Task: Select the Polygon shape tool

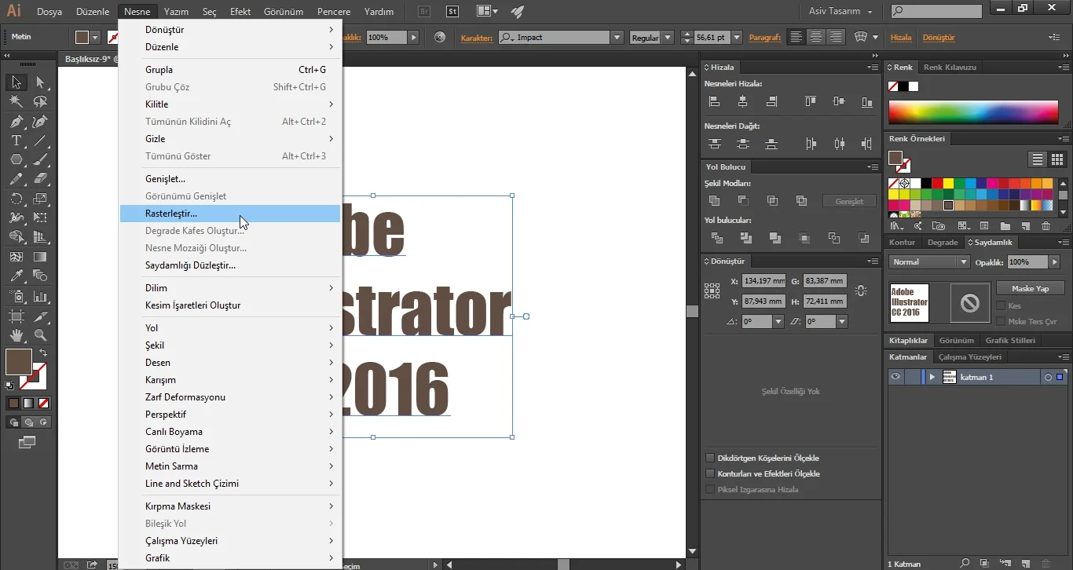Action: click(x=16, y=159)
